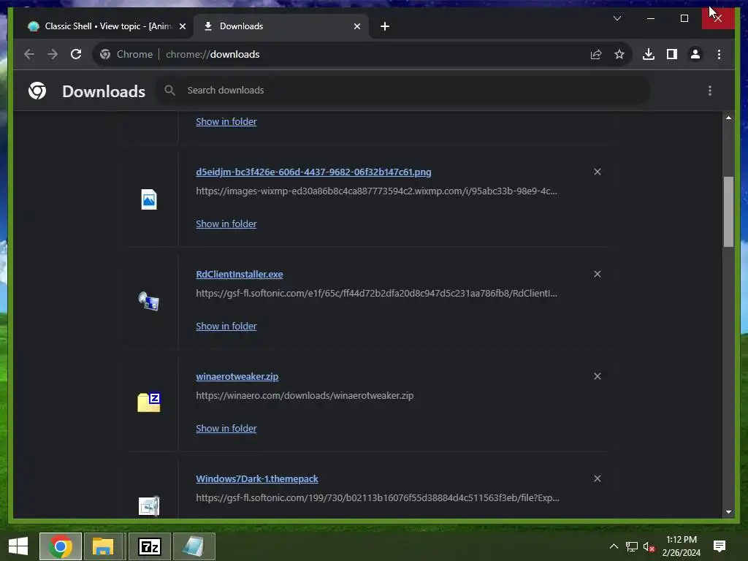Image resolution: width=748 pixels, height=561 pixels.
Task: Click the Windows7Dark themepack file icon
Action: [149, 505]
